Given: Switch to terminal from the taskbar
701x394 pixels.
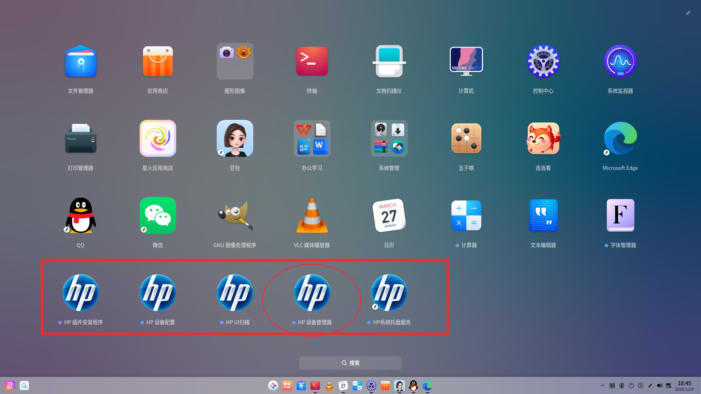Looking at the screenshot, I should coord(315,386).
